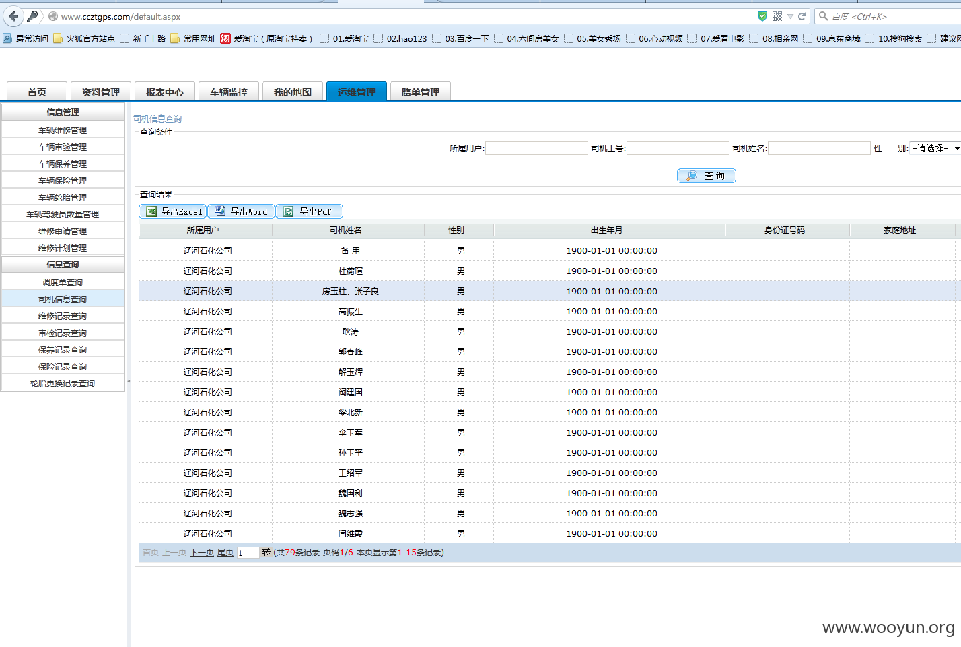The image size is (961, 647).
Task: Export results with 导出Excel button
Action: 173,211
